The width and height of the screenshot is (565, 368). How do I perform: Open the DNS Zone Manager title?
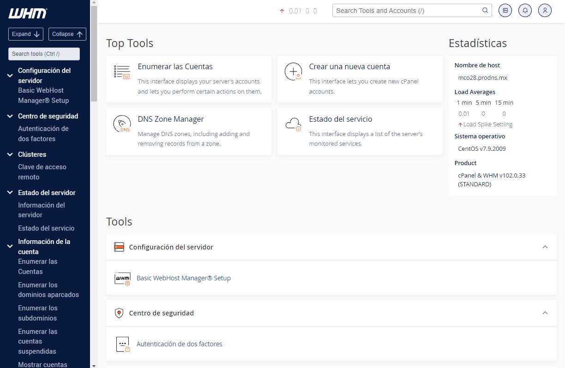tap(171, 119)
